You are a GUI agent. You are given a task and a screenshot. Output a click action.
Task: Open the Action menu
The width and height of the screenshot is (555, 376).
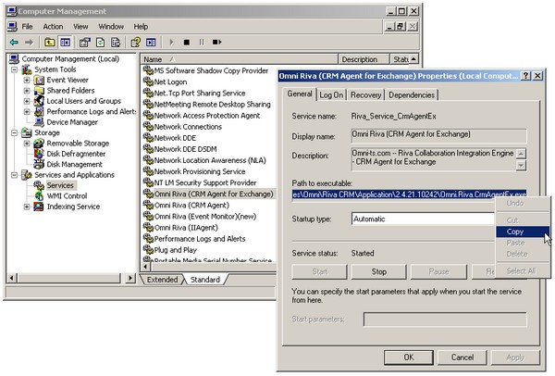[53, 27]
